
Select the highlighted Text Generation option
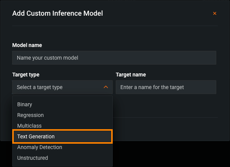[36, 136]
